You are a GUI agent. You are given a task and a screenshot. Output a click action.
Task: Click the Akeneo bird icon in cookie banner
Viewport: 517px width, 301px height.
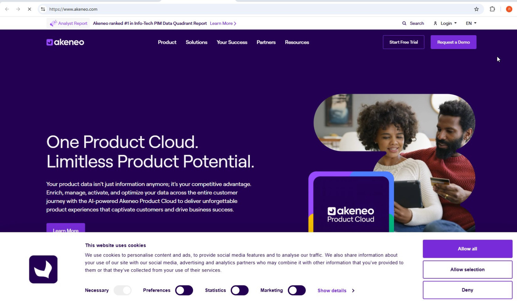pyautogui.click(x=43, y=269)
